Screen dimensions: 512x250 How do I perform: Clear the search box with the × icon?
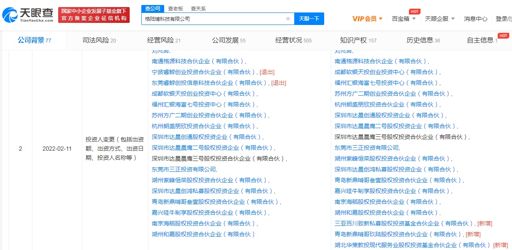point(288,19)
